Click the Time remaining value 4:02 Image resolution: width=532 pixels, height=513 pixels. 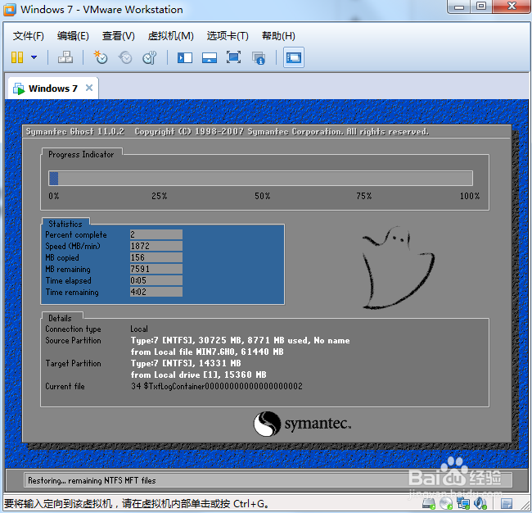[156, 292]
